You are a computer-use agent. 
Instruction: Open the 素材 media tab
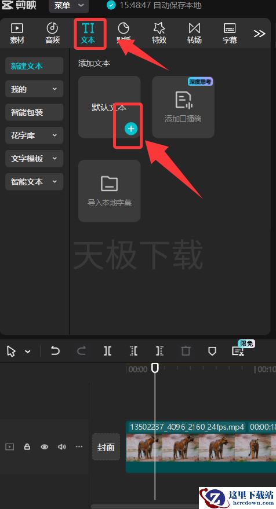(x=17, y=34)
